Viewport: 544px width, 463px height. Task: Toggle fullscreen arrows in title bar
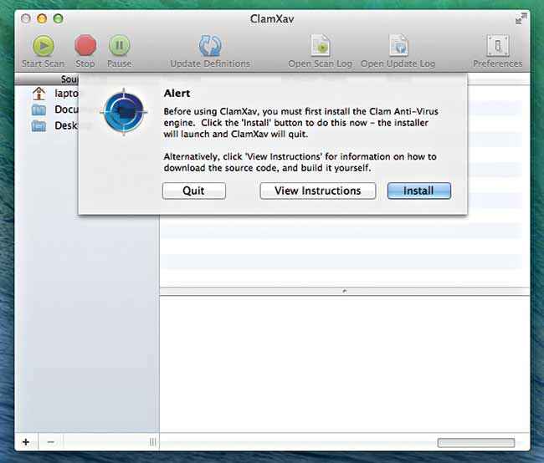point(521,18)
